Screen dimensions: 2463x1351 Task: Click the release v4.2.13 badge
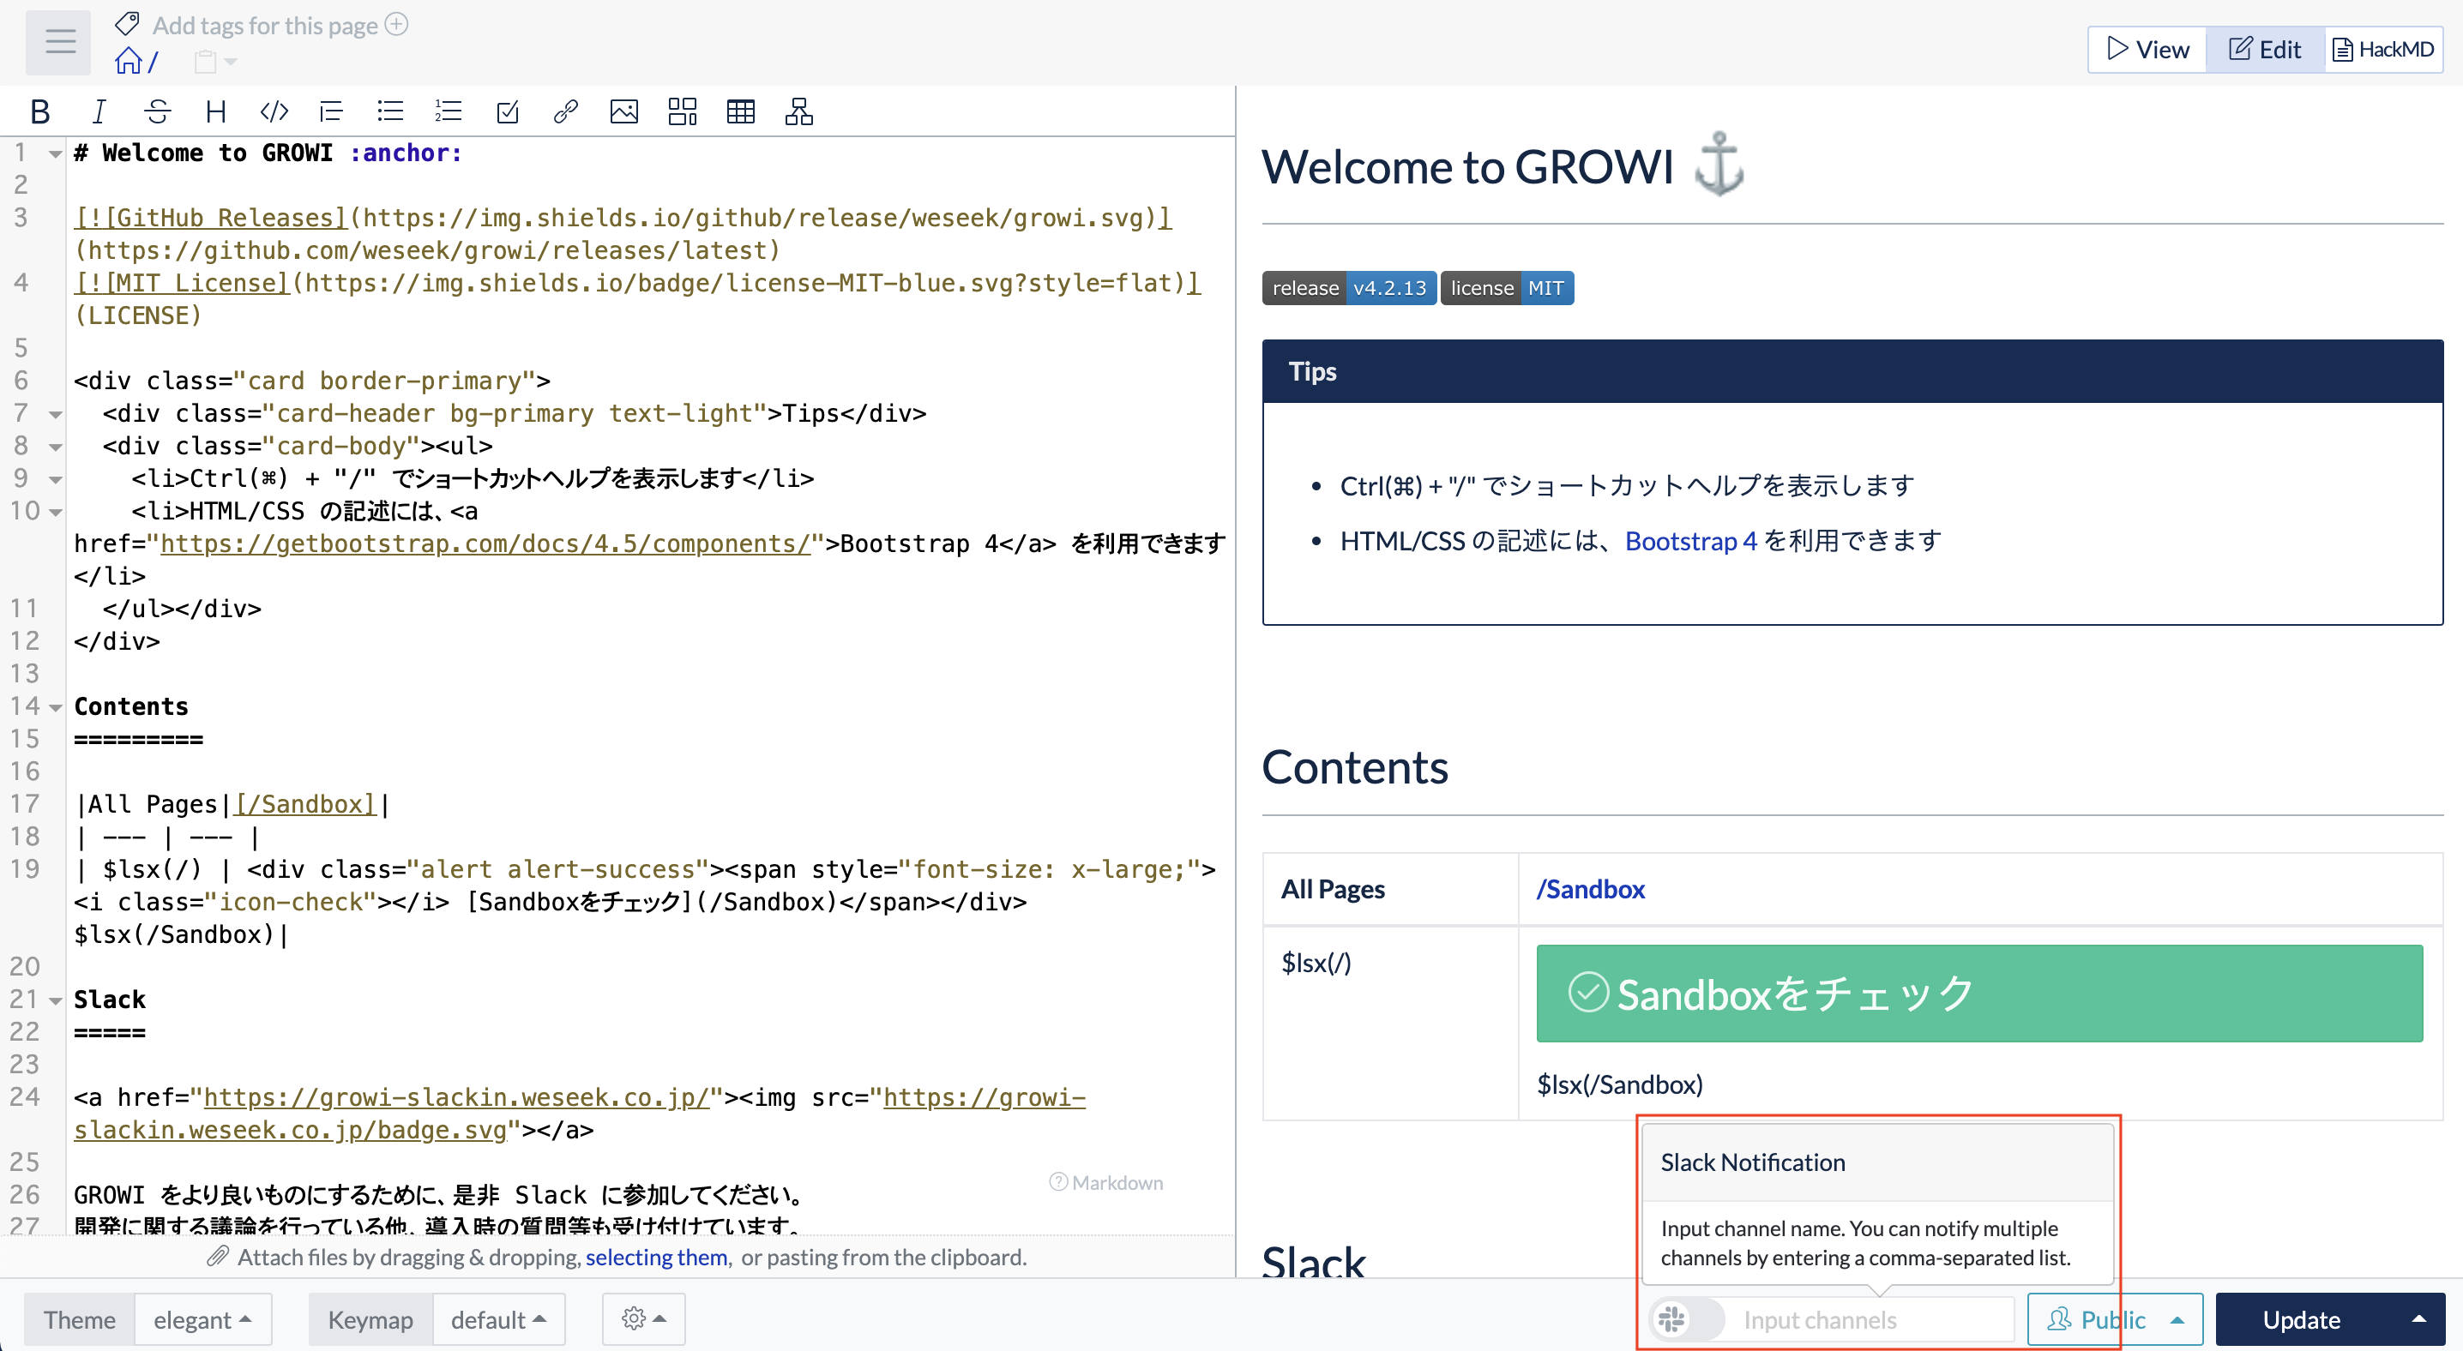click(1348, 289)
